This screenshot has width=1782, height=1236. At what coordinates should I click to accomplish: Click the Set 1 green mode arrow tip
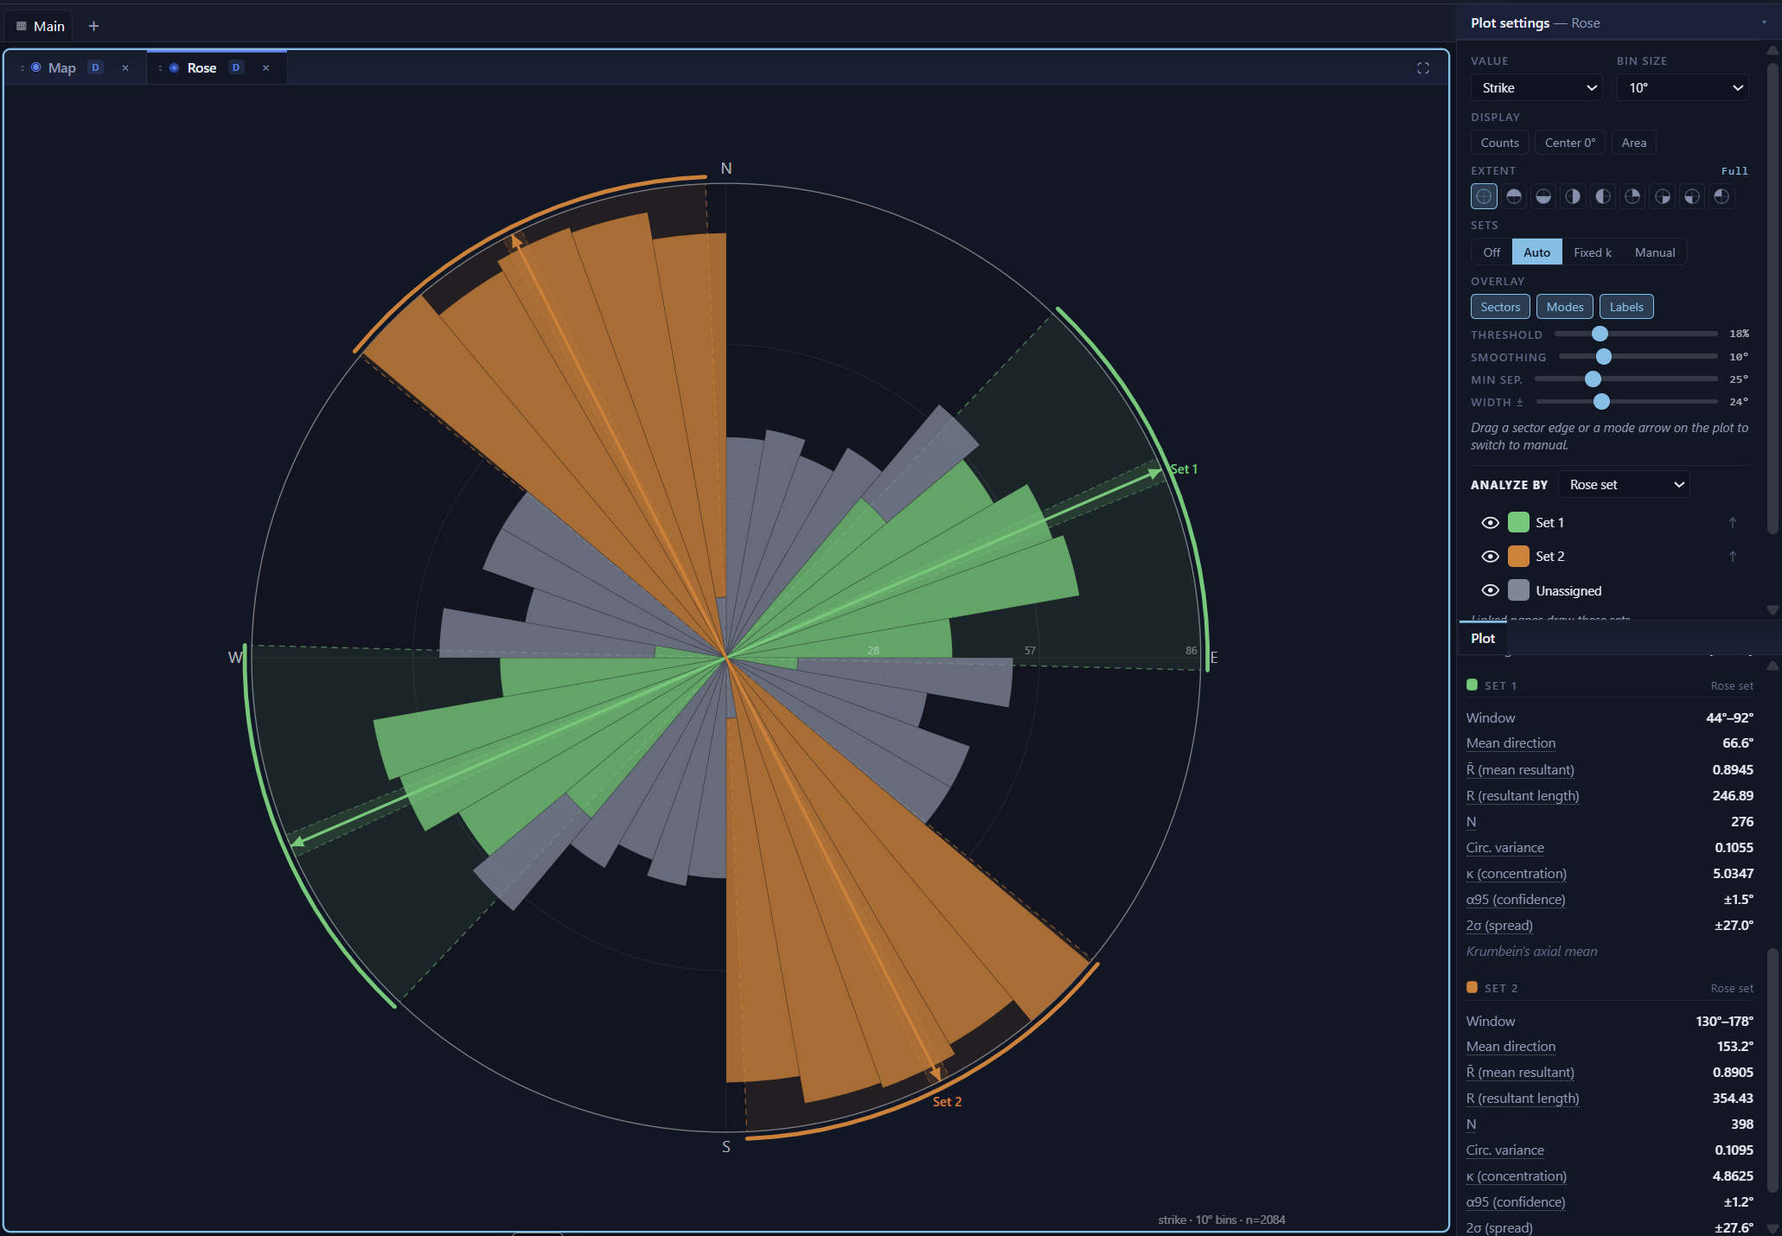[x=1154, y=472]
